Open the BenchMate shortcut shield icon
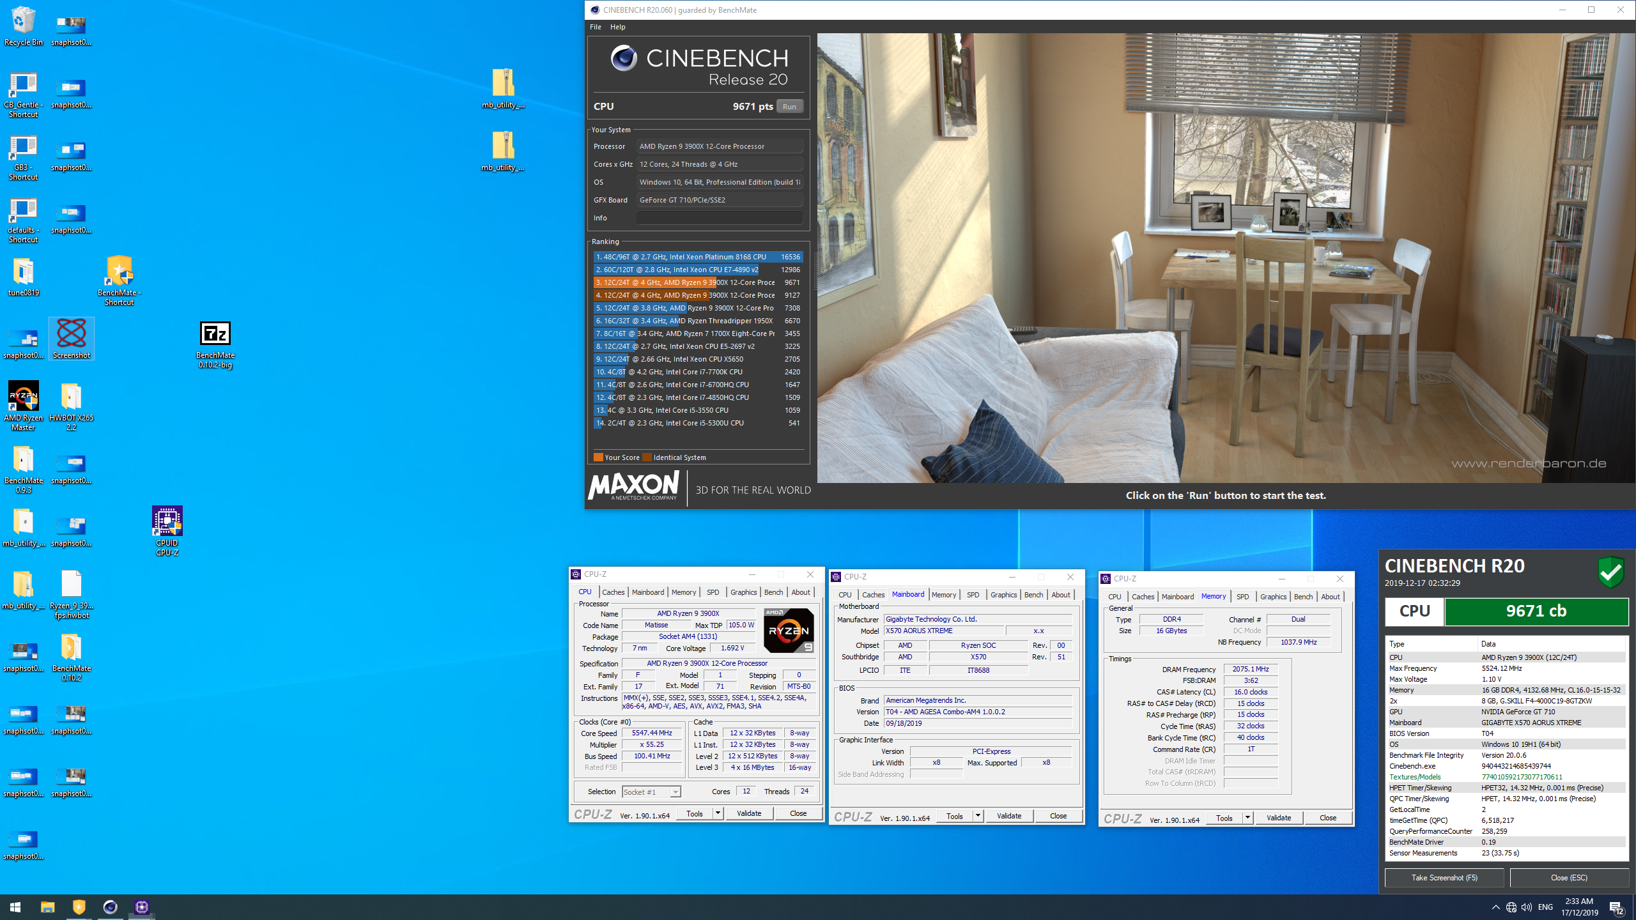Image resolution: width=1636 pixels, height=920 pixels. (x=120, y=280)
